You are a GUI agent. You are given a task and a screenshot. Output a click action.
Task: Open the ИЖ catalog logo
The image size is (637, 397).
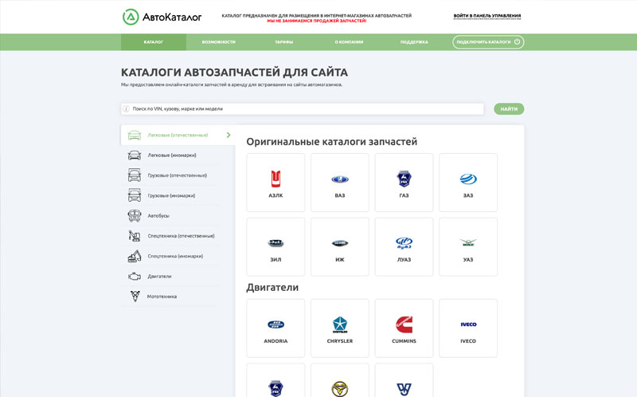340,243
